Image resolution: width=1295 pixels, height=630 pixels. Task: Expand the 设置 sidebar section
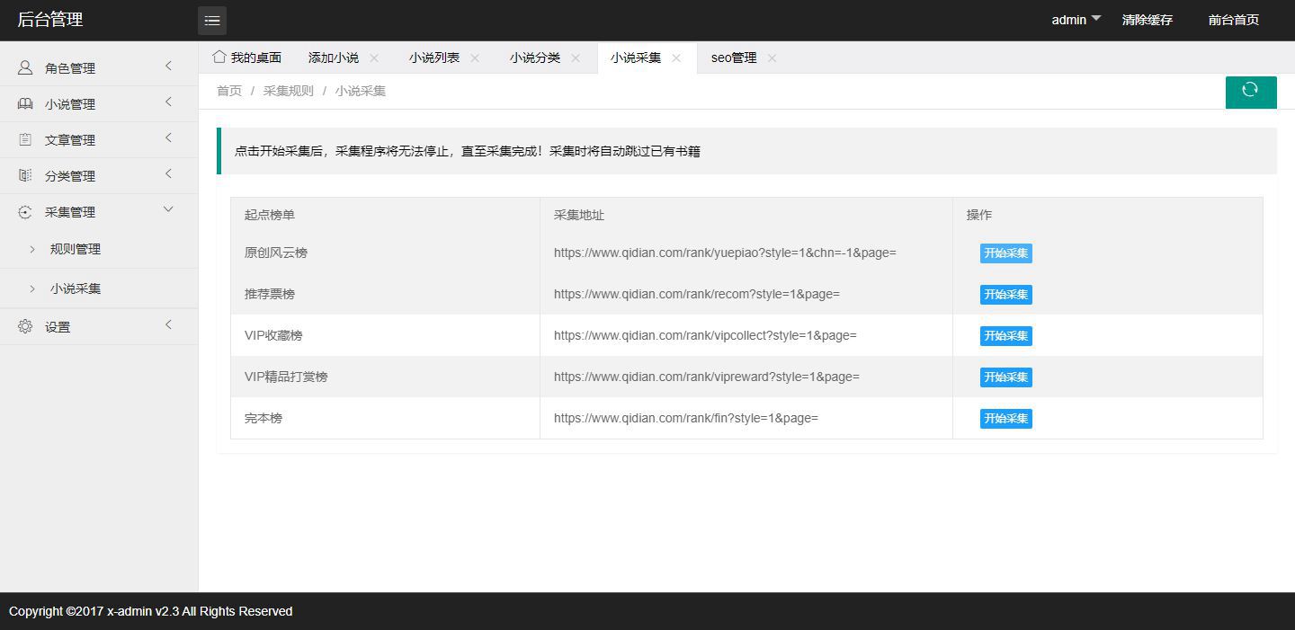(58, 326)
